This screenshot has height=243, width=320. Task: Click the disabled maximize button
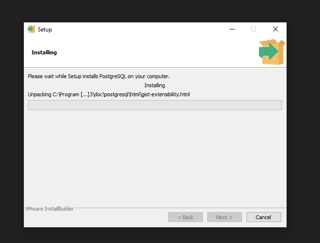click(x=254, y=29)
